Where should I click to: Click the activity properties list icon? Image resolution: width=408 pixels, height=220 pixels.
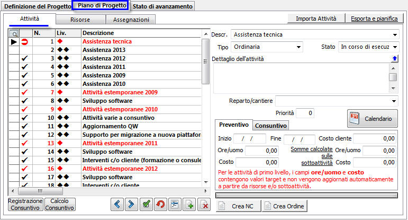(175, 205)
